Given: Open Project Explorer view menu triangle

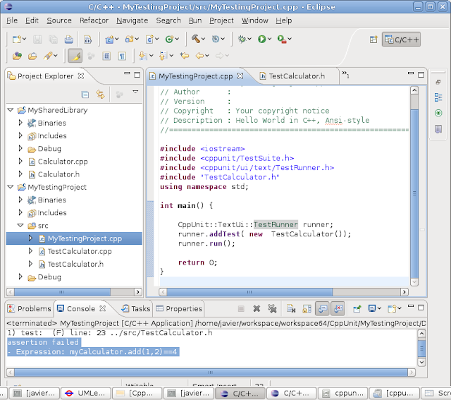Looking at the screenshot, I should tap(135, 92).
